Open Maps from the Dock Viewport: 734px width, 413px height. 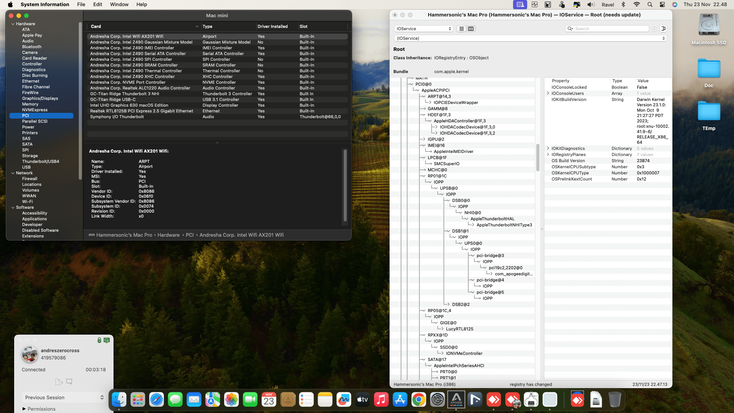pyautogui.click(x=213, y=400)
